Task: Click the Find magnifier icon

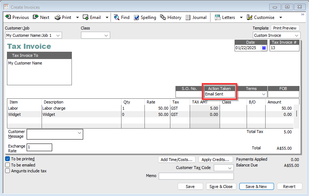Action: tap(116, 17)
